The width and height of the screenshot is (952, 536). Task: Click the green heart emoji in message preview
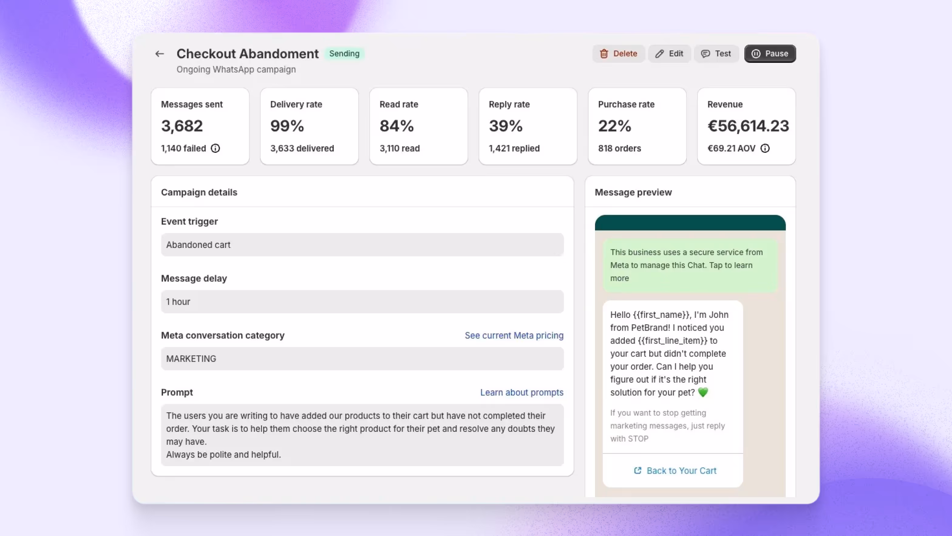coord(703,393)
